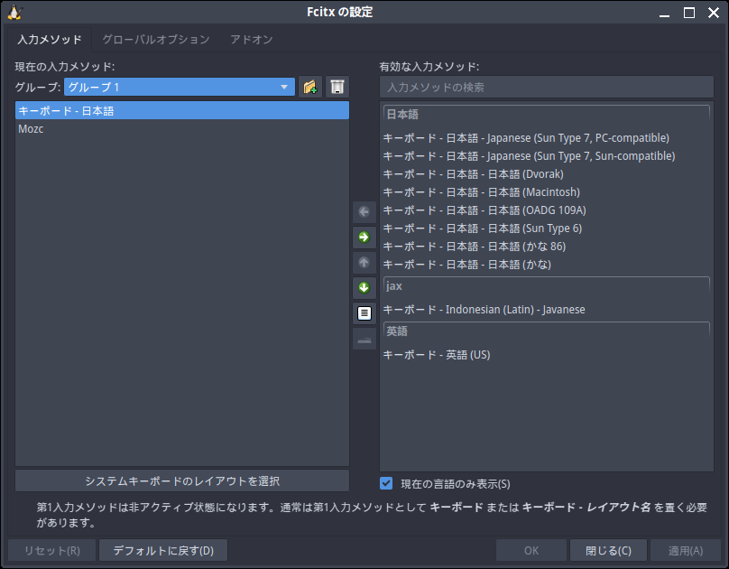Viewport: 729px width, 569px height.
Task: Click the green right arrow to remove input method
Action: pos(364,238)
